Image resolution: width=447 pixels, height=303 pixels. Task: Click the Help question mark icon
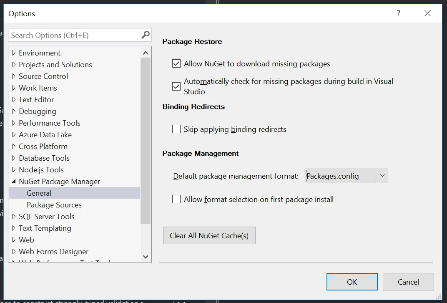(x=398, y=13)
